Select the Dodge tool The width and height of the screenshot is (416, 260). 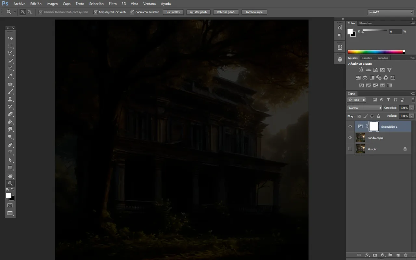10,137
